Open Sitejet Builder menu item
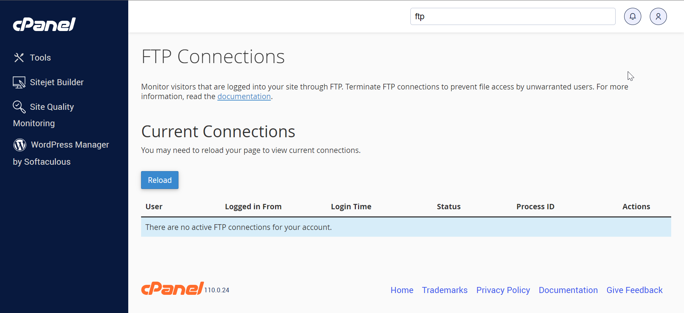 [48, 82]
